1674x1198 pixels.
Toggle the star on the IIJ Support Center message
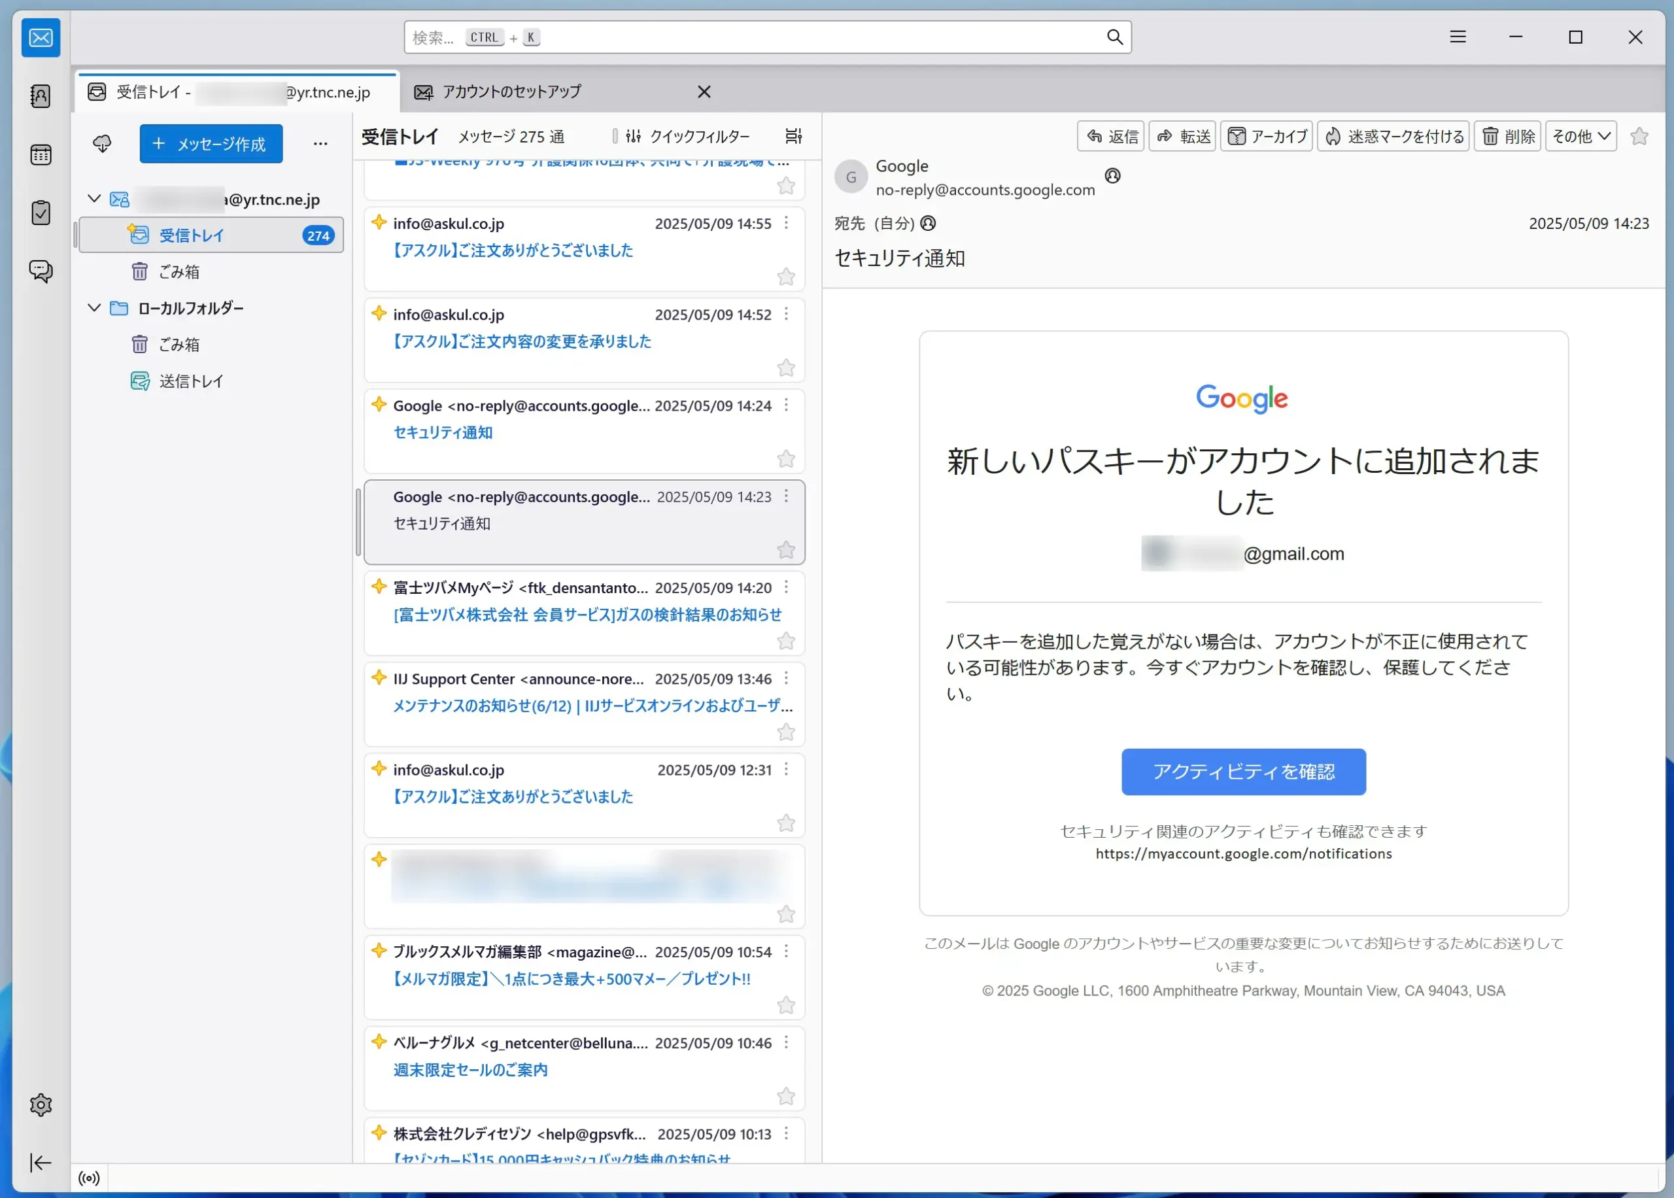tap(786, 732)
